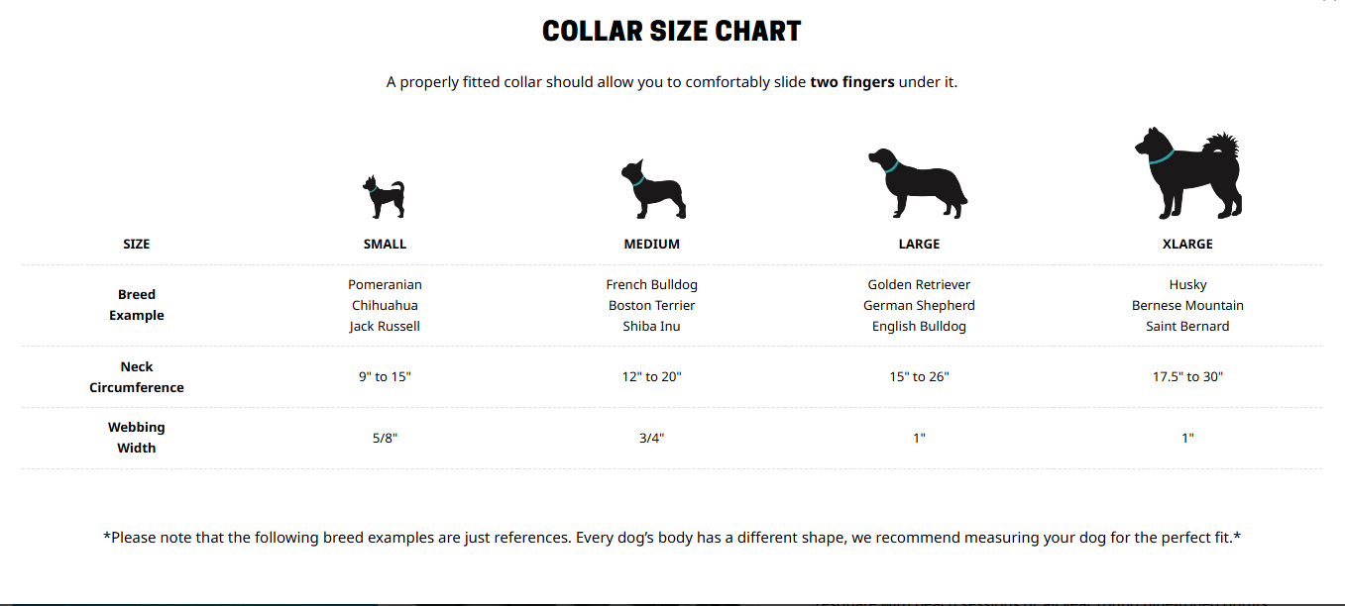This screenshot has width=1345, height=606.
Task: Click the large retriever silhouette icon
Action: (x=917, y=184)
